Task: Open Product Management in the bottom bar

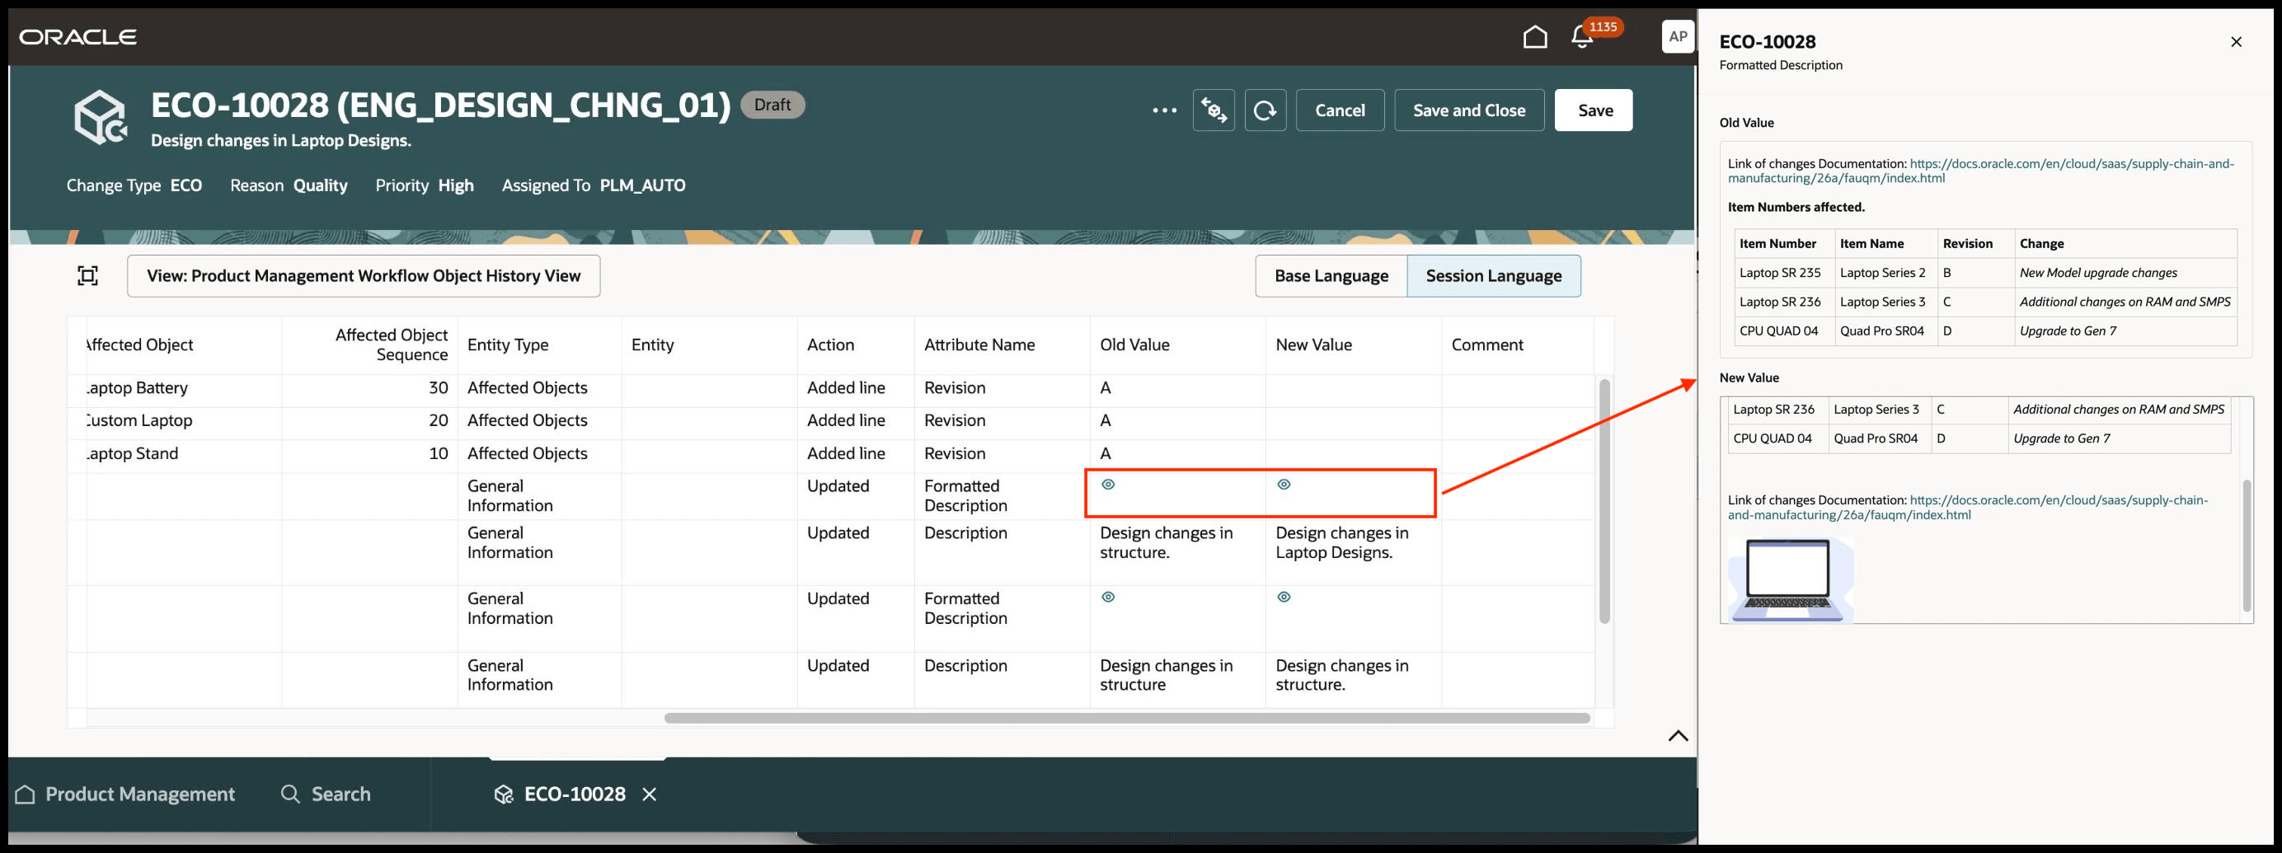Action: (125, 794)
